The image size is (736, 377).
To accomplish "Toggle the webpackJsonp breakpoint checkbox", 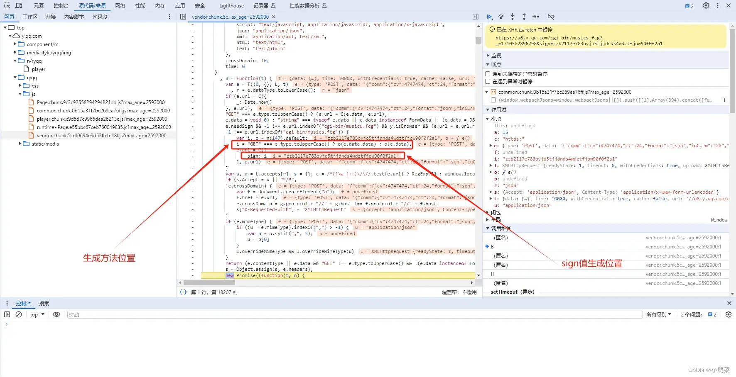I will [x=493, y=100].
